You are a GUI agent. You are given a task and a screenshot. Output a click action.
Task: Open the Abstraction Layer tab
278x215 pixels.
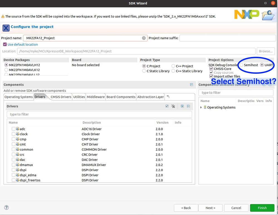point(151,97)
